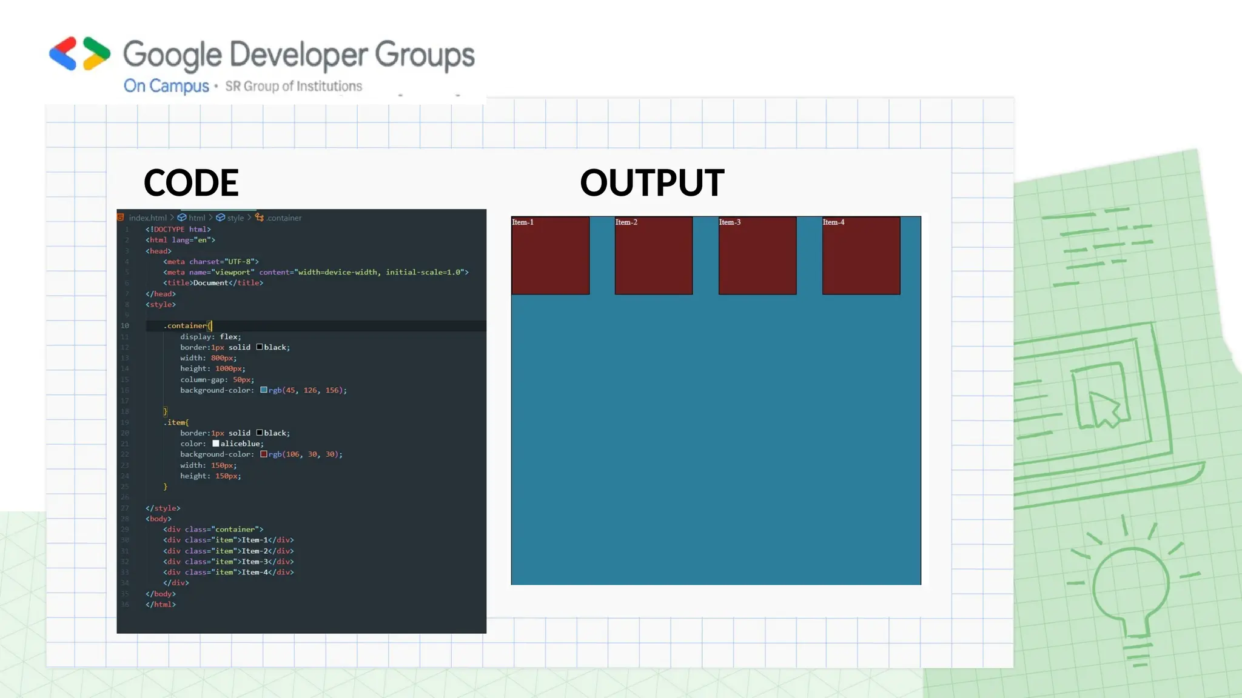Expand the .container breadcrumb segment
This screenshot has width=1242, height=698.
284,218
